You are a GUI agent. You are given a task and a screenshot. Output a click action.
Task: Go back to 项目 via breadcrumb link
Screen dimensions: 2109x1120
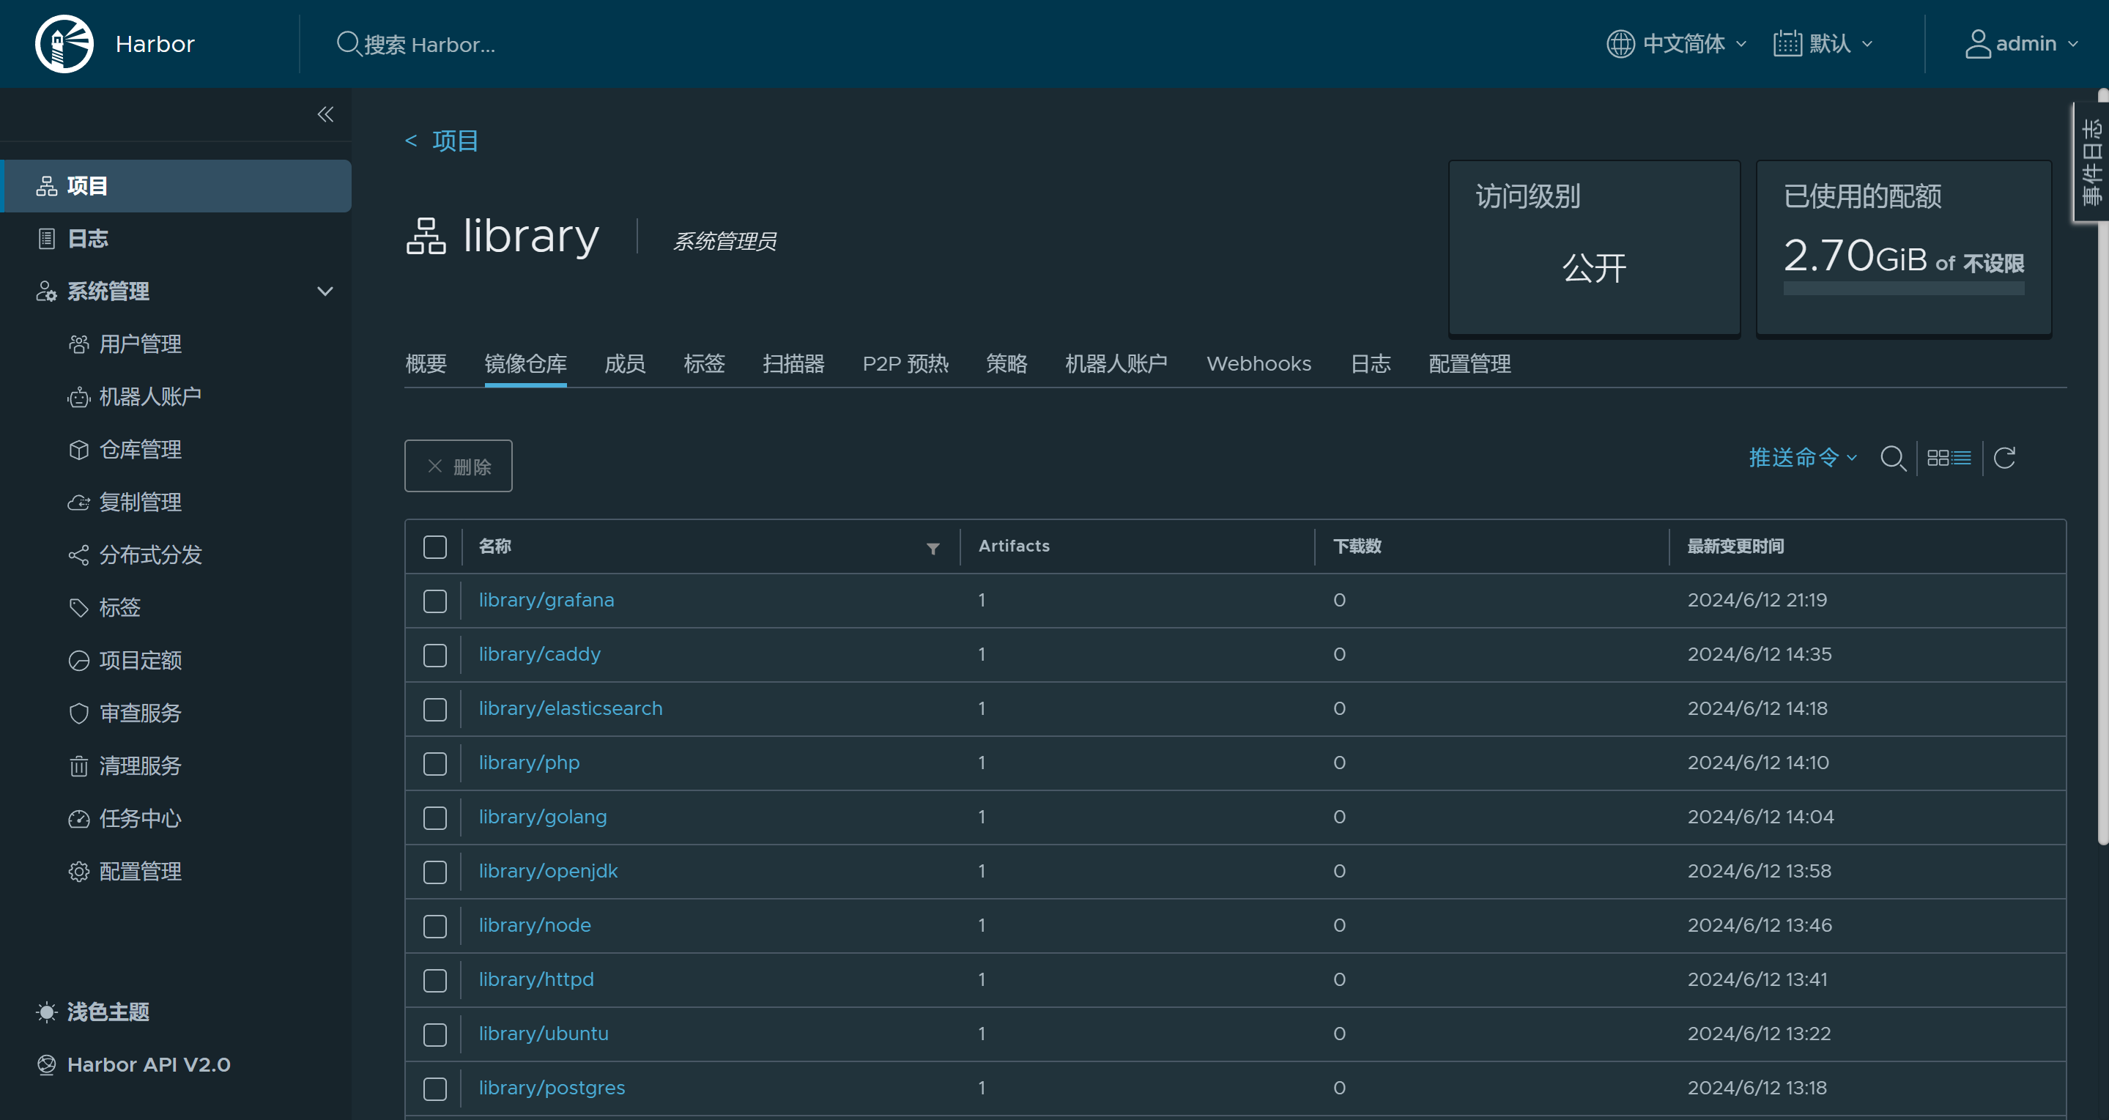(x=454, y=141)
